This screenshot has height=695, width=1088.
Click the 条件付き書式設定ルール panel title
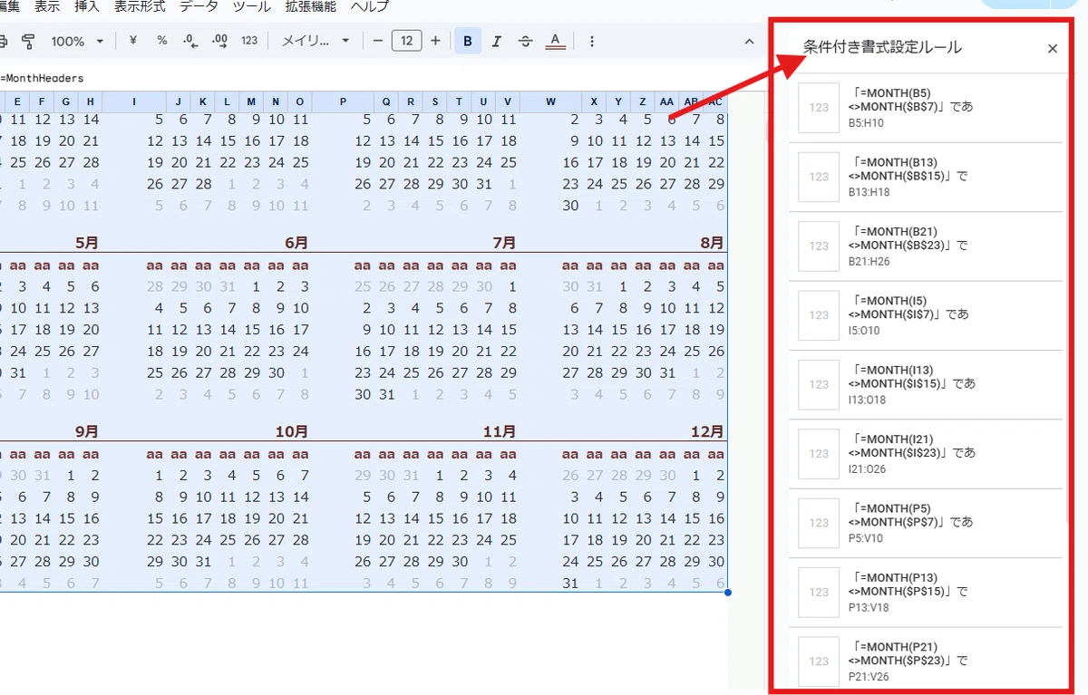882,48
